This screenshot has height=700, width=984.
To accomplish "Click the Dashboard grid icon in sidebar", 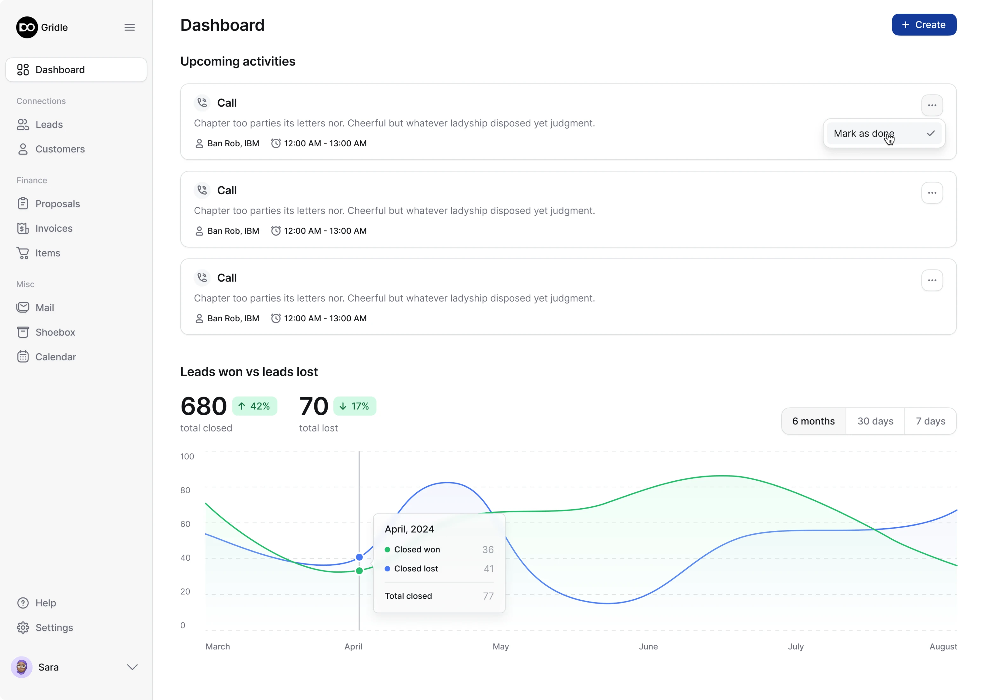I will pyautogui.click(x=23, y=70).
